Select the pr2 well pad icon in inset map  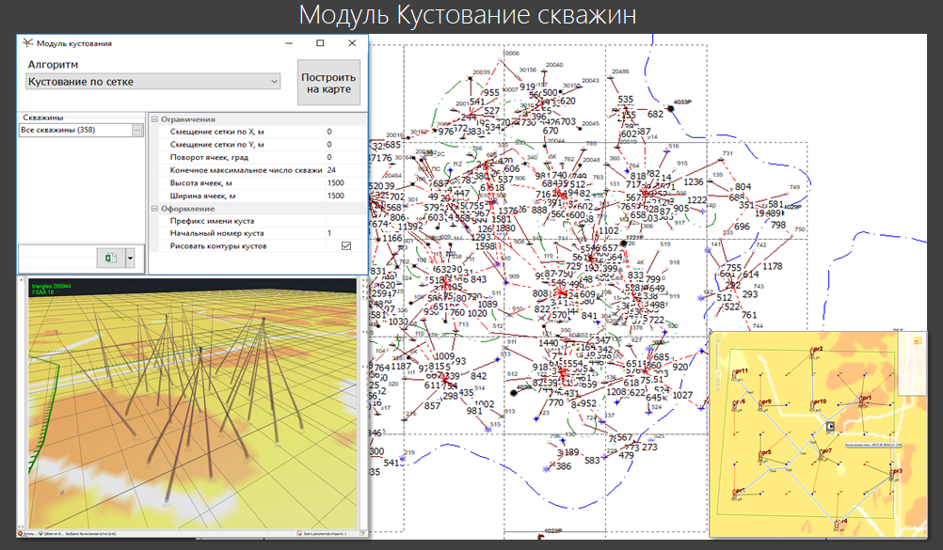(812, 353)
